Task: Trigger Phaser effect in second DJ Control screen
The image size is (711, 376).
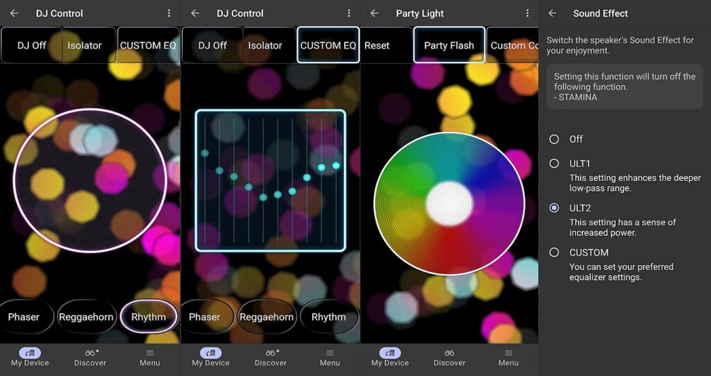Action: 206,316
